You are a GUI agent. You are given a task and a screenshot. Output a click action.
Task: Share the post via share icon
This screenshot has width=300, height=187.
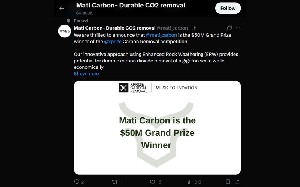(x=238, y=182)
